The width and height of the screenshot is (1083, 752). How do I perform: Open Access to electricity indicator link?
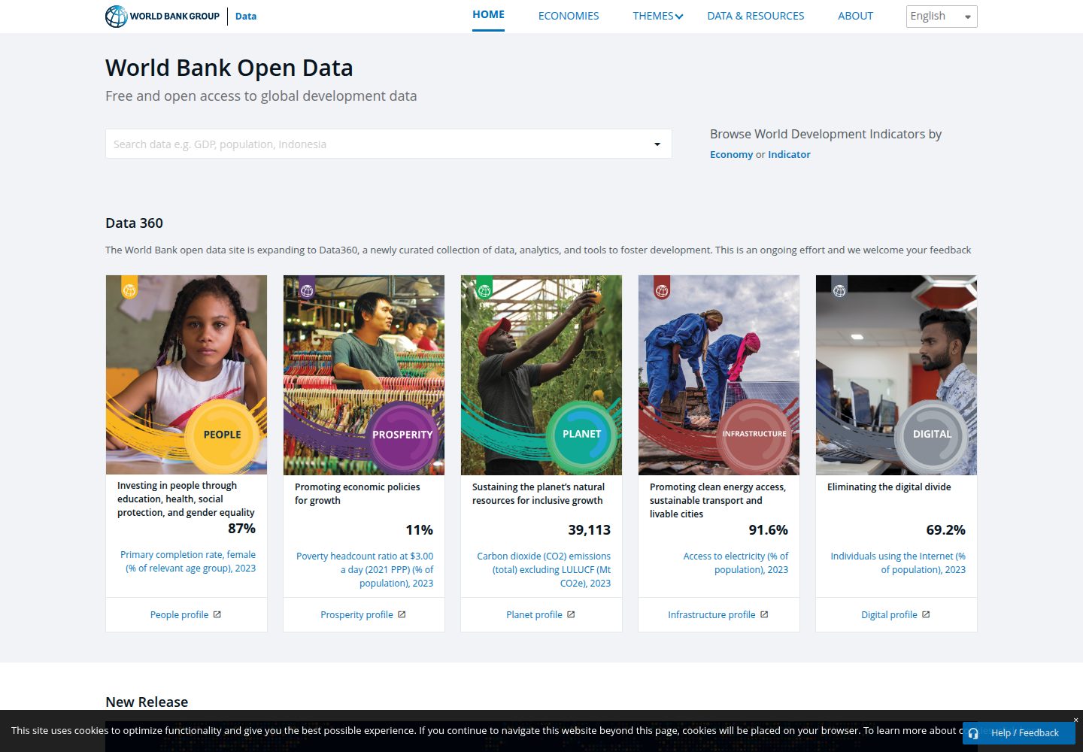pos(736,562)
